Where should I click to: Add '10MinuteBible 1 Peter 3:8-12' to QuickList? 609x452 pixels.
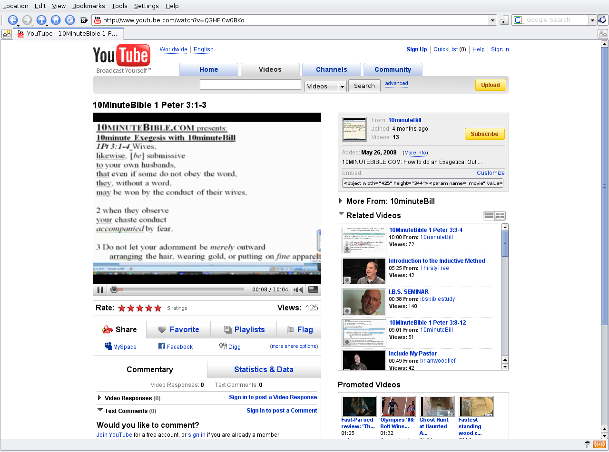347,342
